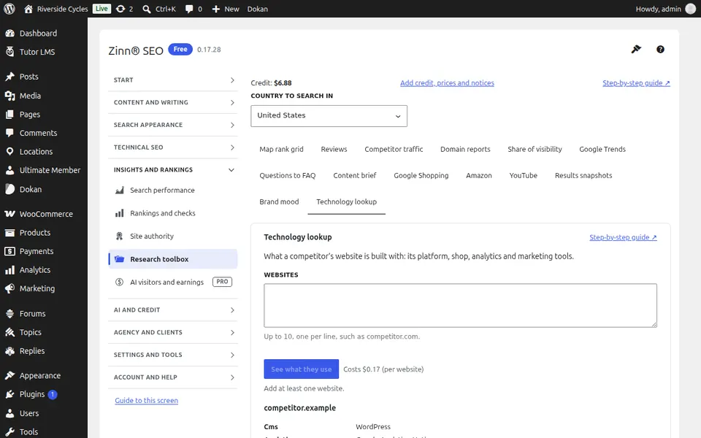Expand the ACCOUNT AND HELP section
This screenshot has height=438, width=701.
click(x=173, y=377)
